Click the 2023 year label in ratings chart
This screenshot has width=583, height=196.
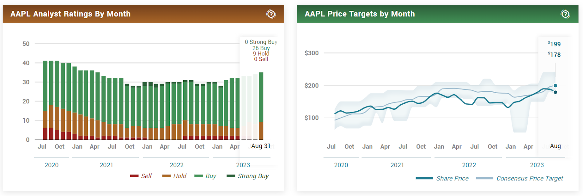tap(243, 165)
